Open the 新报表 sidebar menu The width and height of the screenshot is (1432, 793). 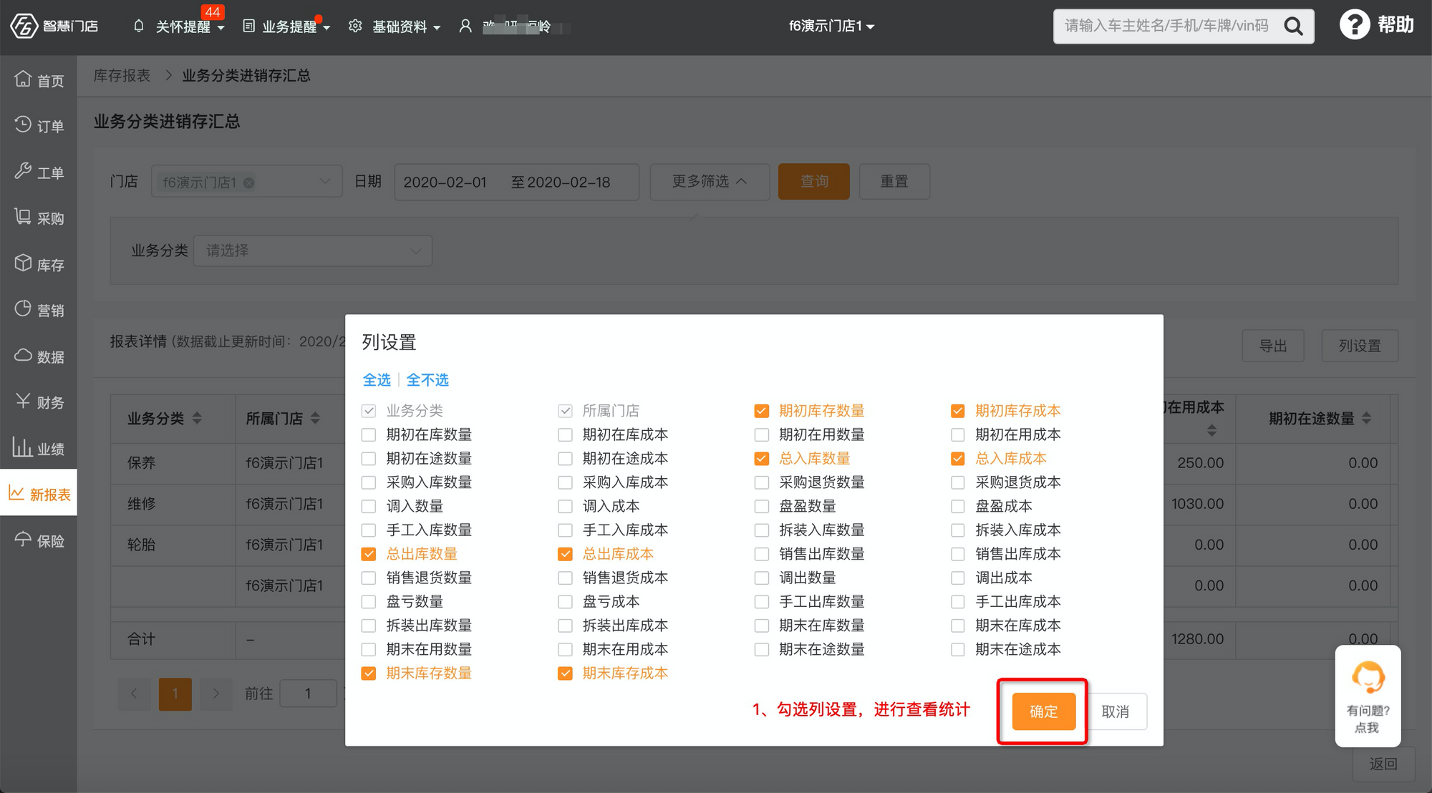39,493
